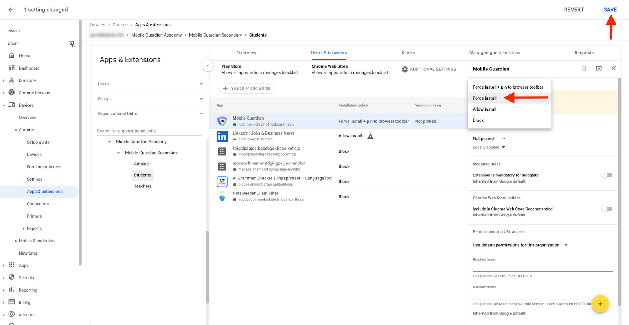Click Search or add a filter
This screenshot has height=325, width=629.
click(247, 89)
